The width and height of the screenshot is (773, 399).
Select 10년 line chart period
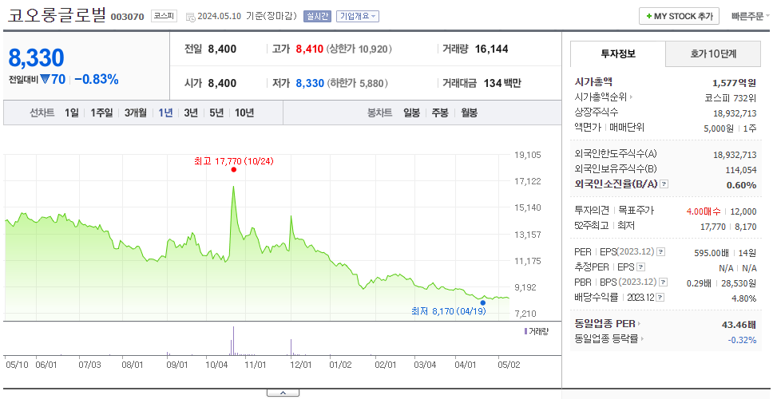(244, 113)
